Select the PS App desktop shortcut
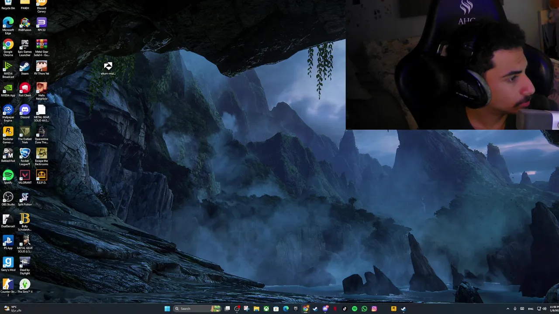The height and width of the screenshot is (314, 559). pos(8,242)
